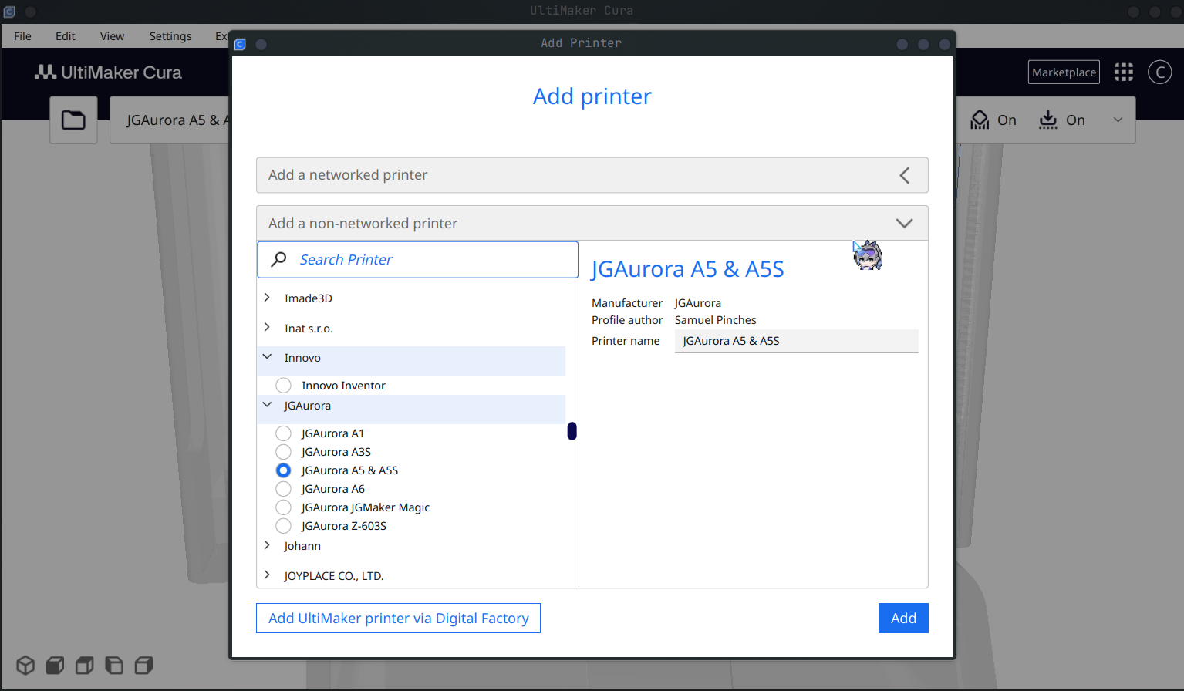Click the Cura app icon in title bar
The height and width of the screenshot is (691, 1184).
(x=9, y=12)
